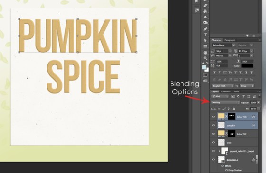Hide the Color Fill 2 layer
266x173 pixels.
pyautogui.click(x=213, y=117)
